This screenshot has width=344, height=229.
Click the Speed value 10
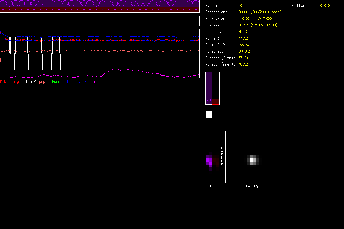[x=240, y=6]
